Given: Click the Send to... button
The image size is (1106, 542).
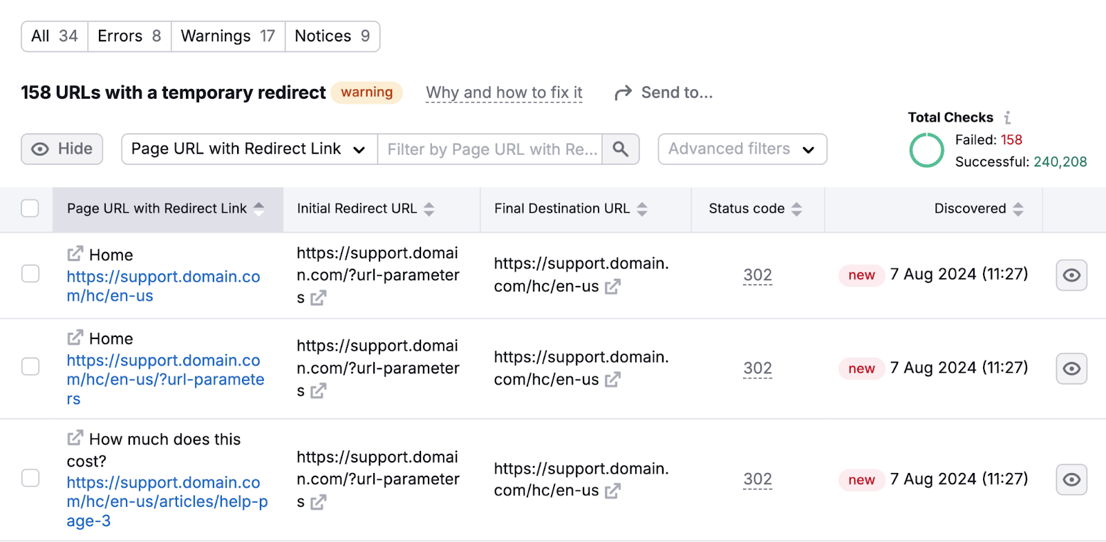Looking at the screenshot, I should (x=664, y=93).
